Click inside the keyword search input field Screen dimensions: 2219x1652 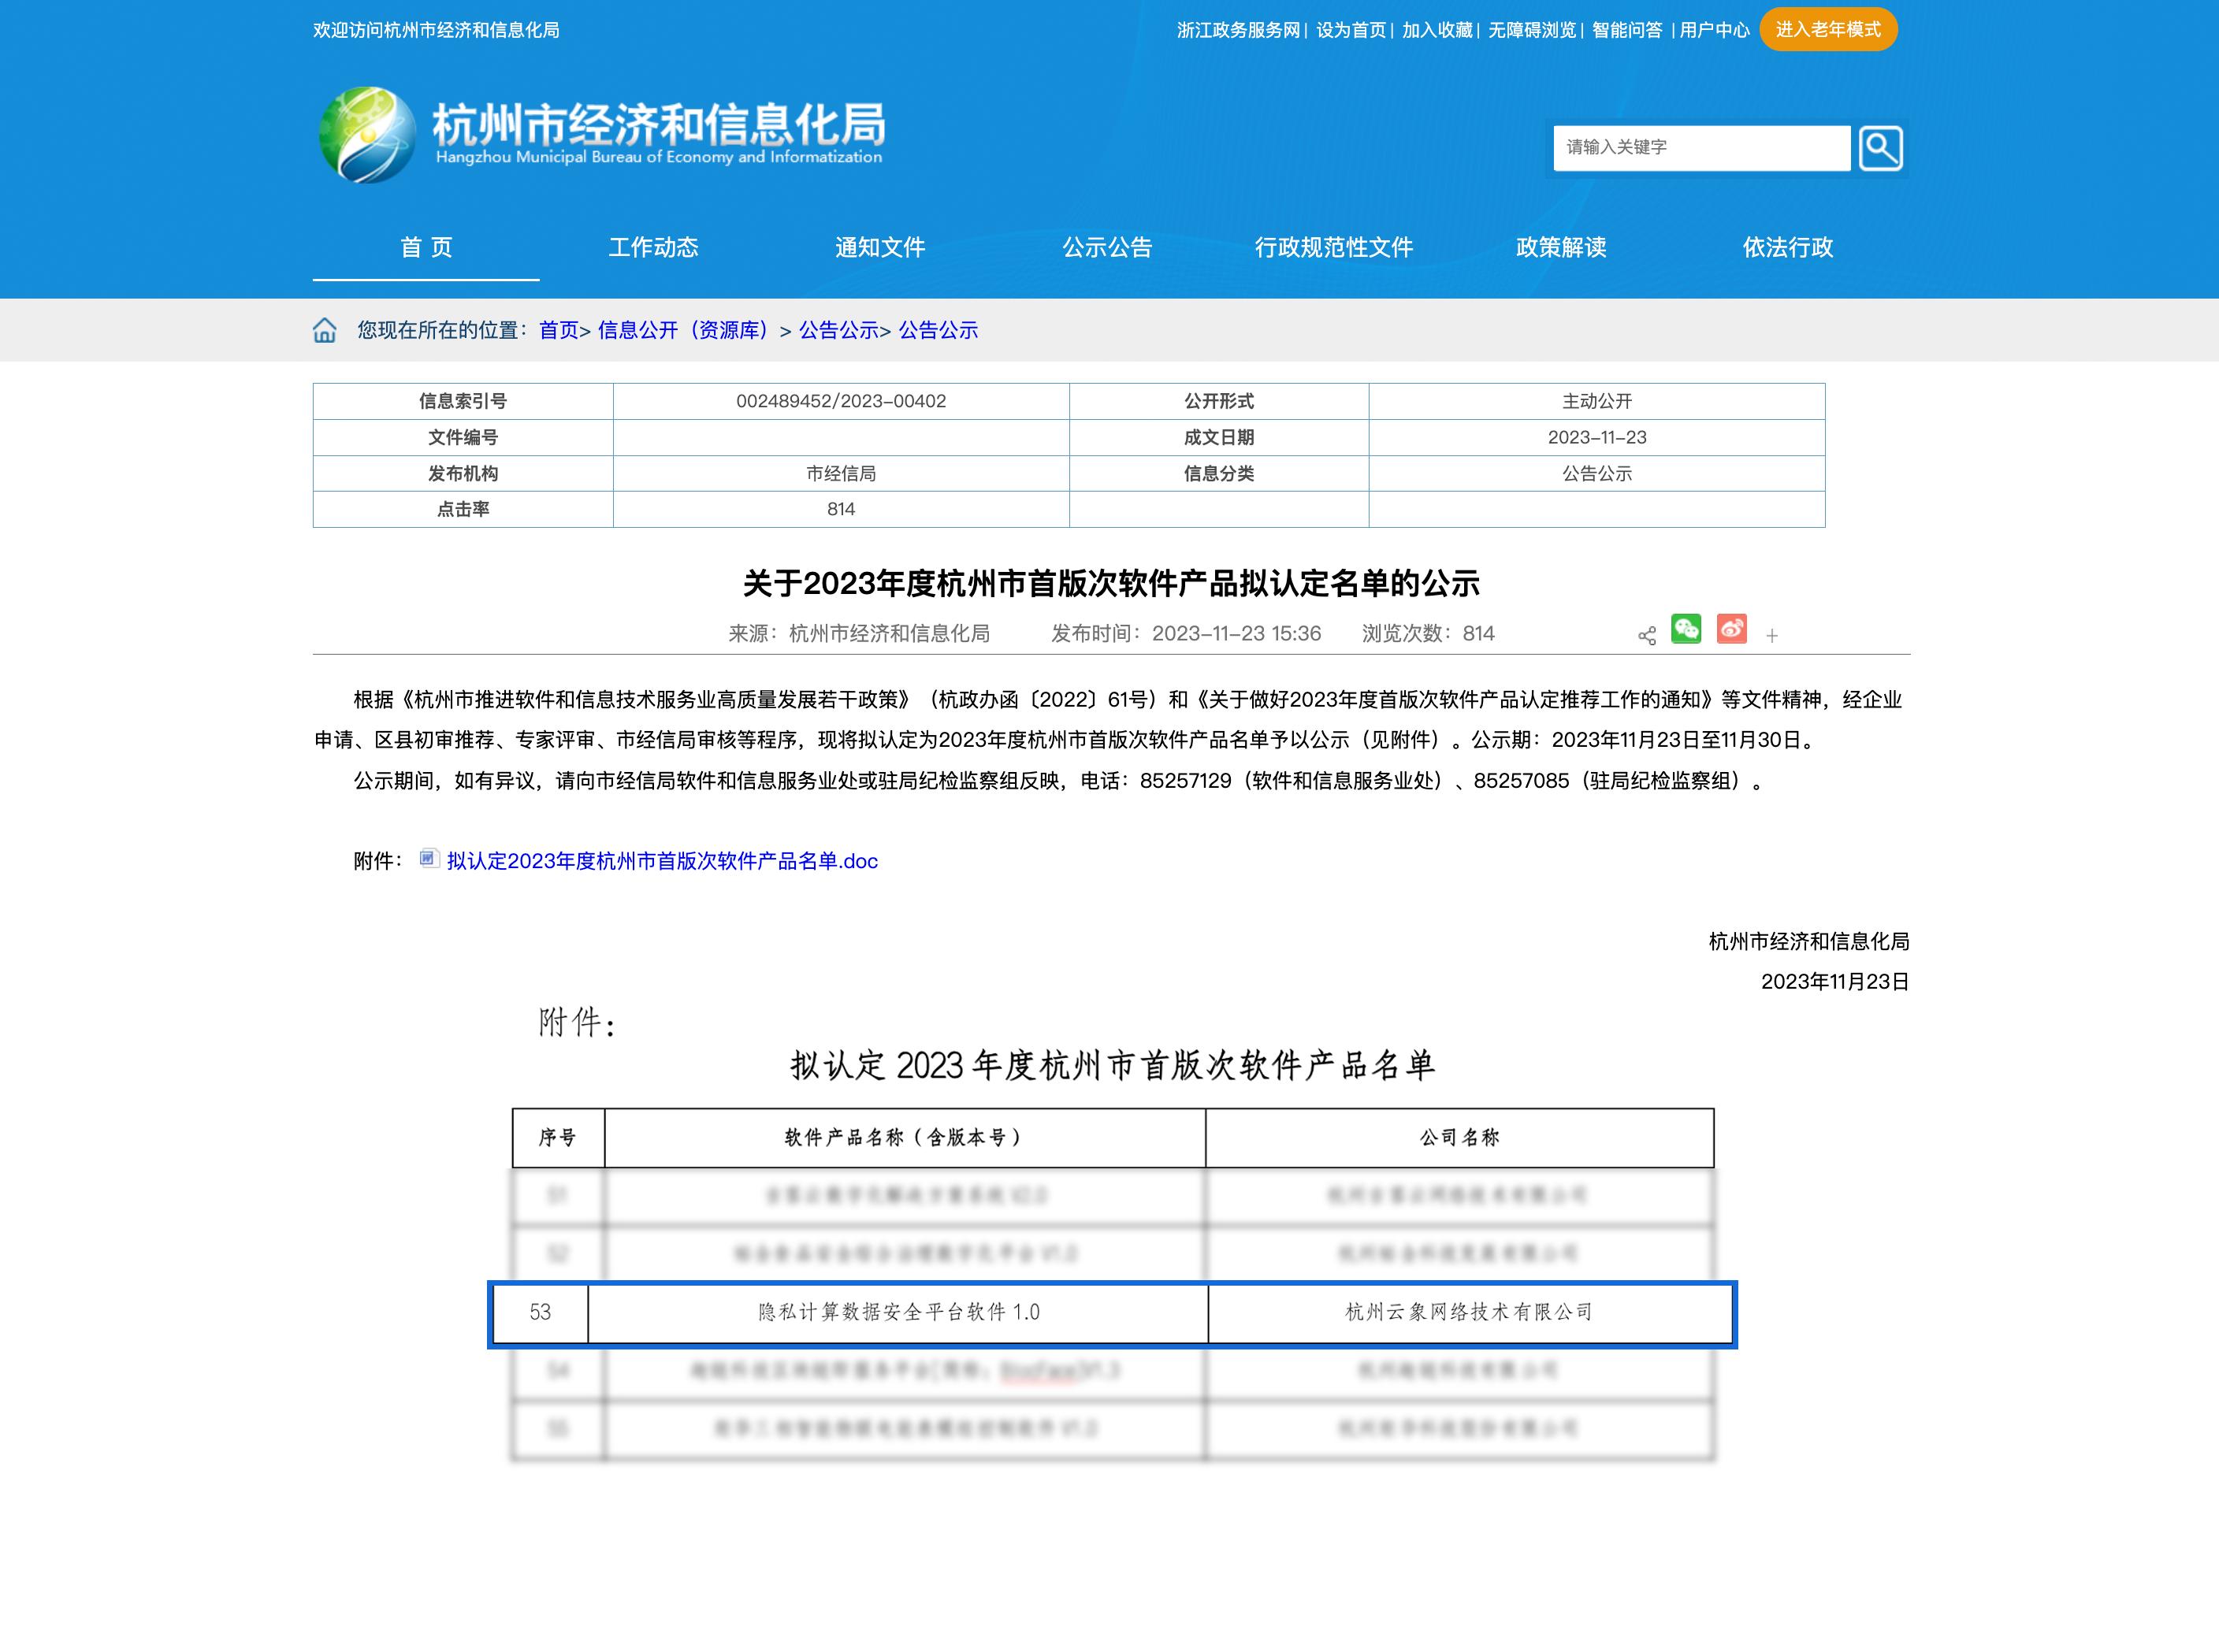click(x=1700, y=147)
